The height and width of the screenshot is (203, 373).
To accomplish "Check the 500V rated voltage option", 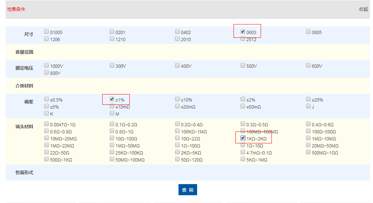I will (x=243, y=66).
